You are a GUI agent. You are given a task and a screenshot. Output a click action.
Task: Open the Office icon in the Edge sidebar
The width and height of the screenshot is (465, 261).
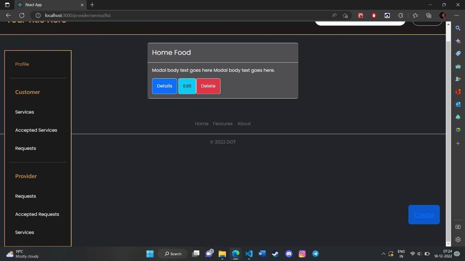pyautogui.click(x=458, y=92)
